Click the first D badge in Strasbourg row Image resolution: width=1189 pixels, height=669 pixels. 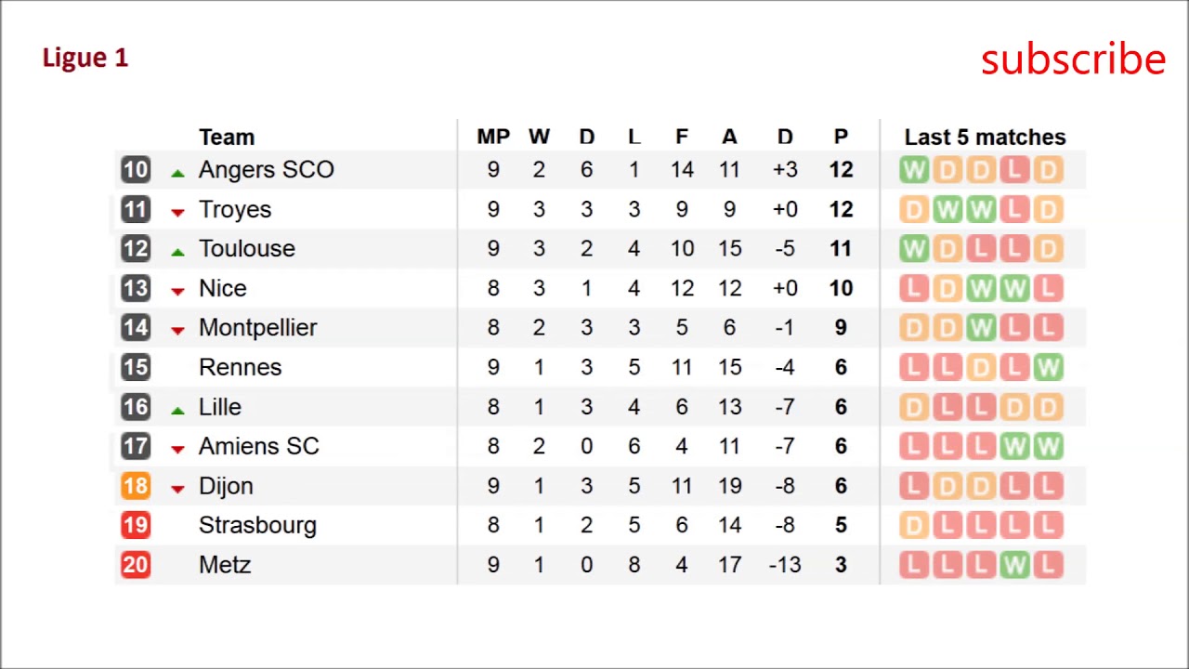point(914,525)
